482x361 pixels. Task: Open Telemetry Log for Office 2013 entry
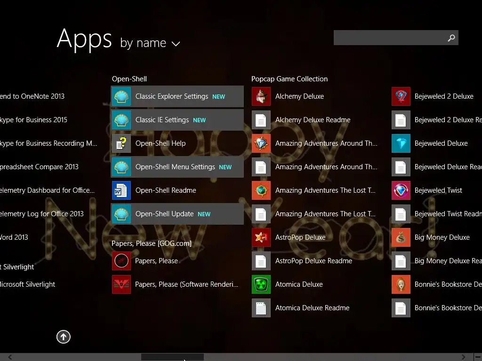pos(42,214)
